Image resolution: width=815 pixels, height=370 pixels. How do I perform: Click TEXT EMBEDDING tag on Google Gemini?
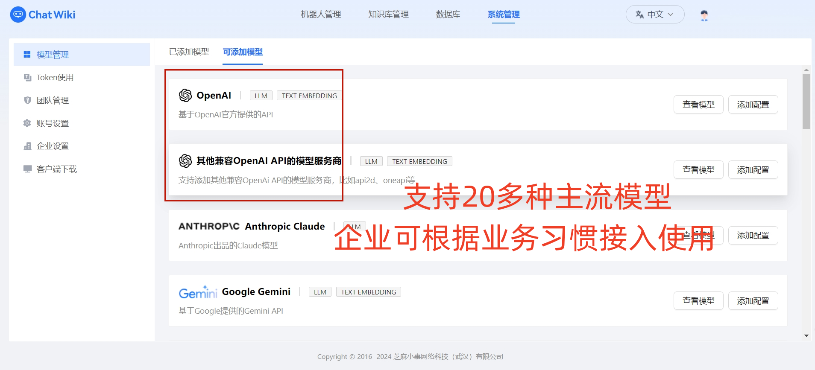coord(368,292)
